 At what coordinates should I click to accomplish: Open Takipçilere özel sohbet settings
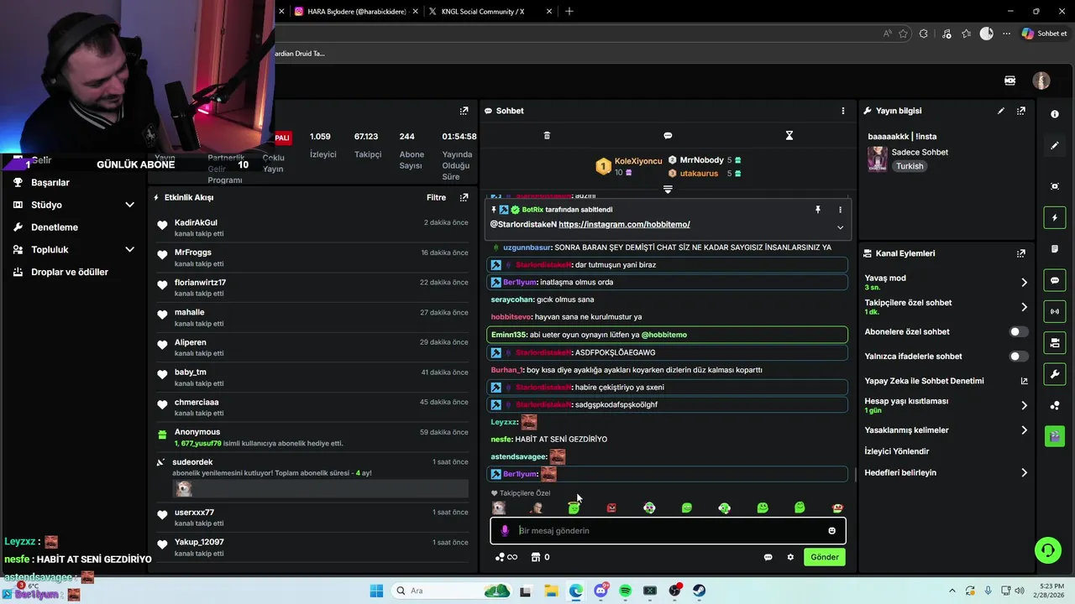click(946, 307)
